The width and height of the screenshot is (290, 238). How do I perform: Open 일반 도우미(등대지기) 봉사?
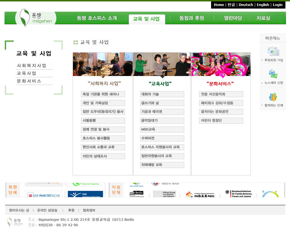pyautogui.click(x=103, y=112)
